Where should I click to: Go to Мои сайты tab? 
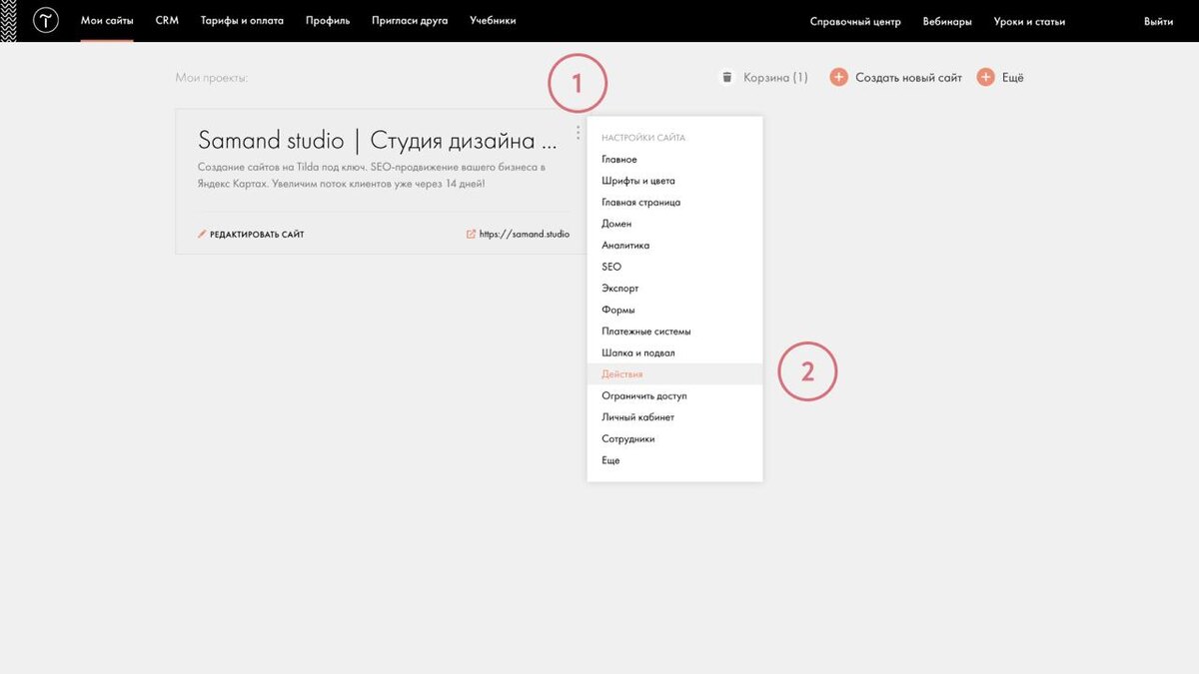tap(107, 21)
